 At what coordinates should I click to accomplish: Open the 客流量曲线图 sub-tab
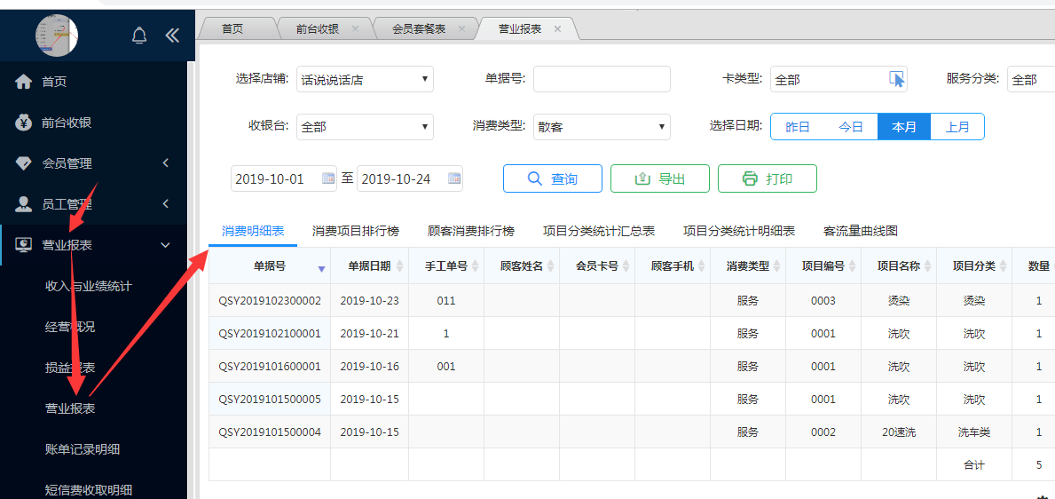click(861, 231)
